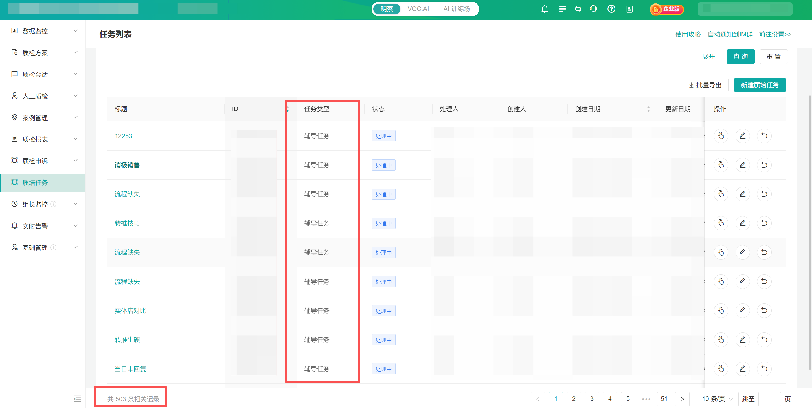Switch to the VOC.AI tab
Image resolution: width=812 pixels, height=408 pixels.
point(418,9)
